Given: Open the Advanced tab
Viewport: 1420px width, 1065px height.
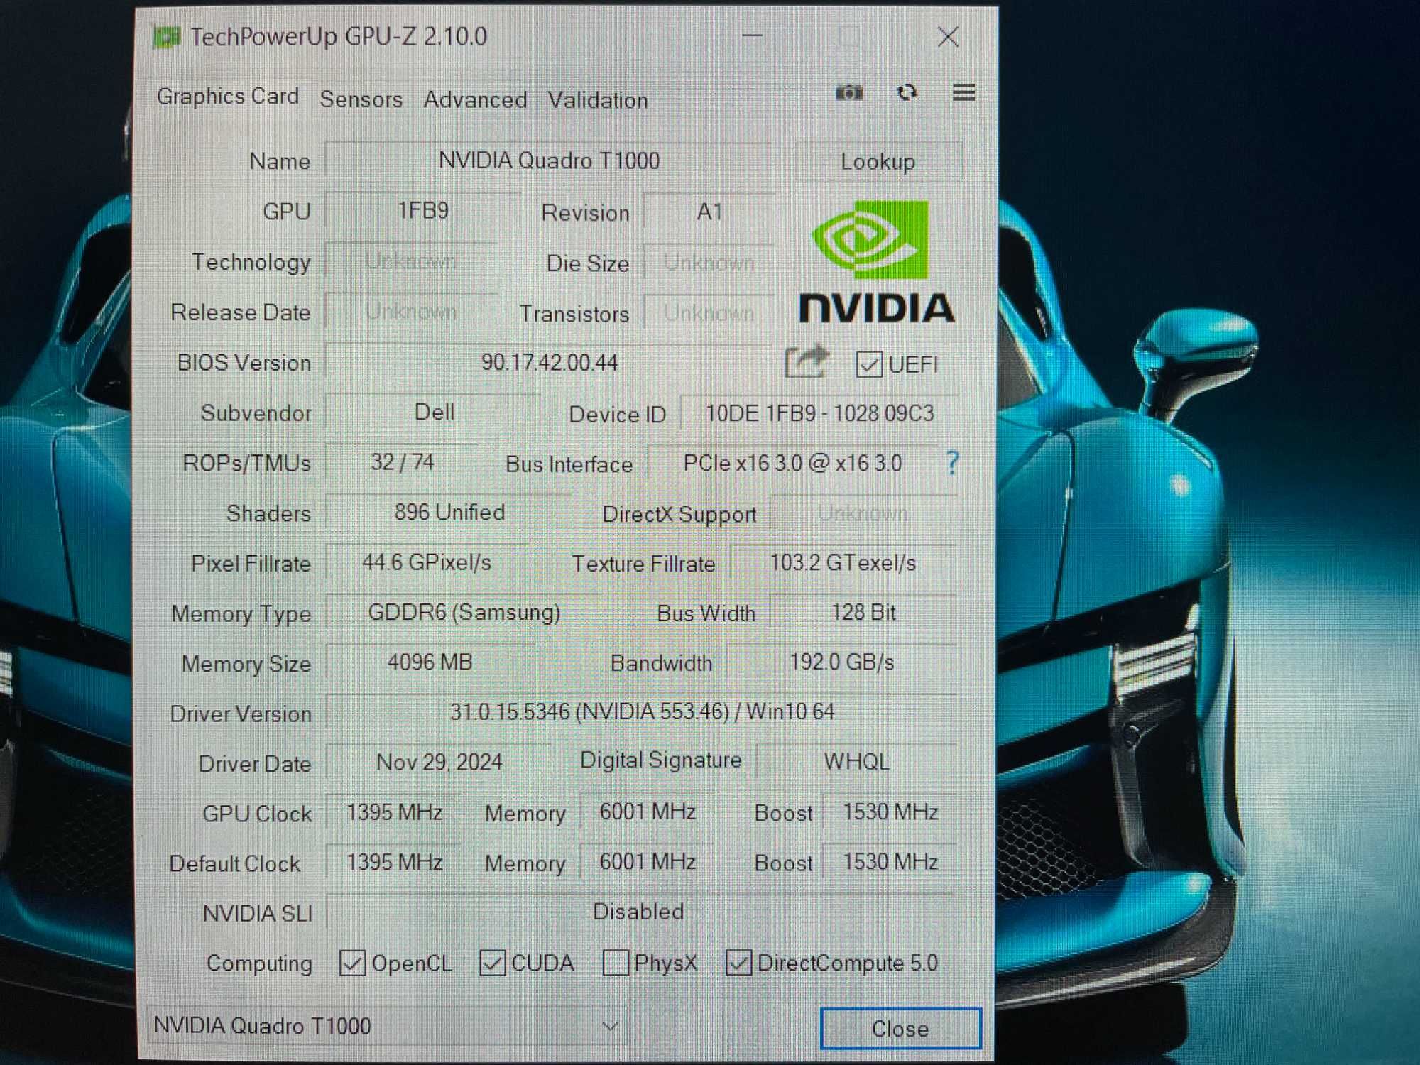Looking at the screenshot, I should pos(475,99).
